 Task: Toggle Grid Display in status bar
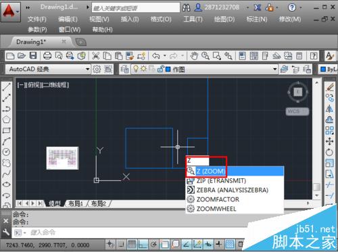[132, 245]
